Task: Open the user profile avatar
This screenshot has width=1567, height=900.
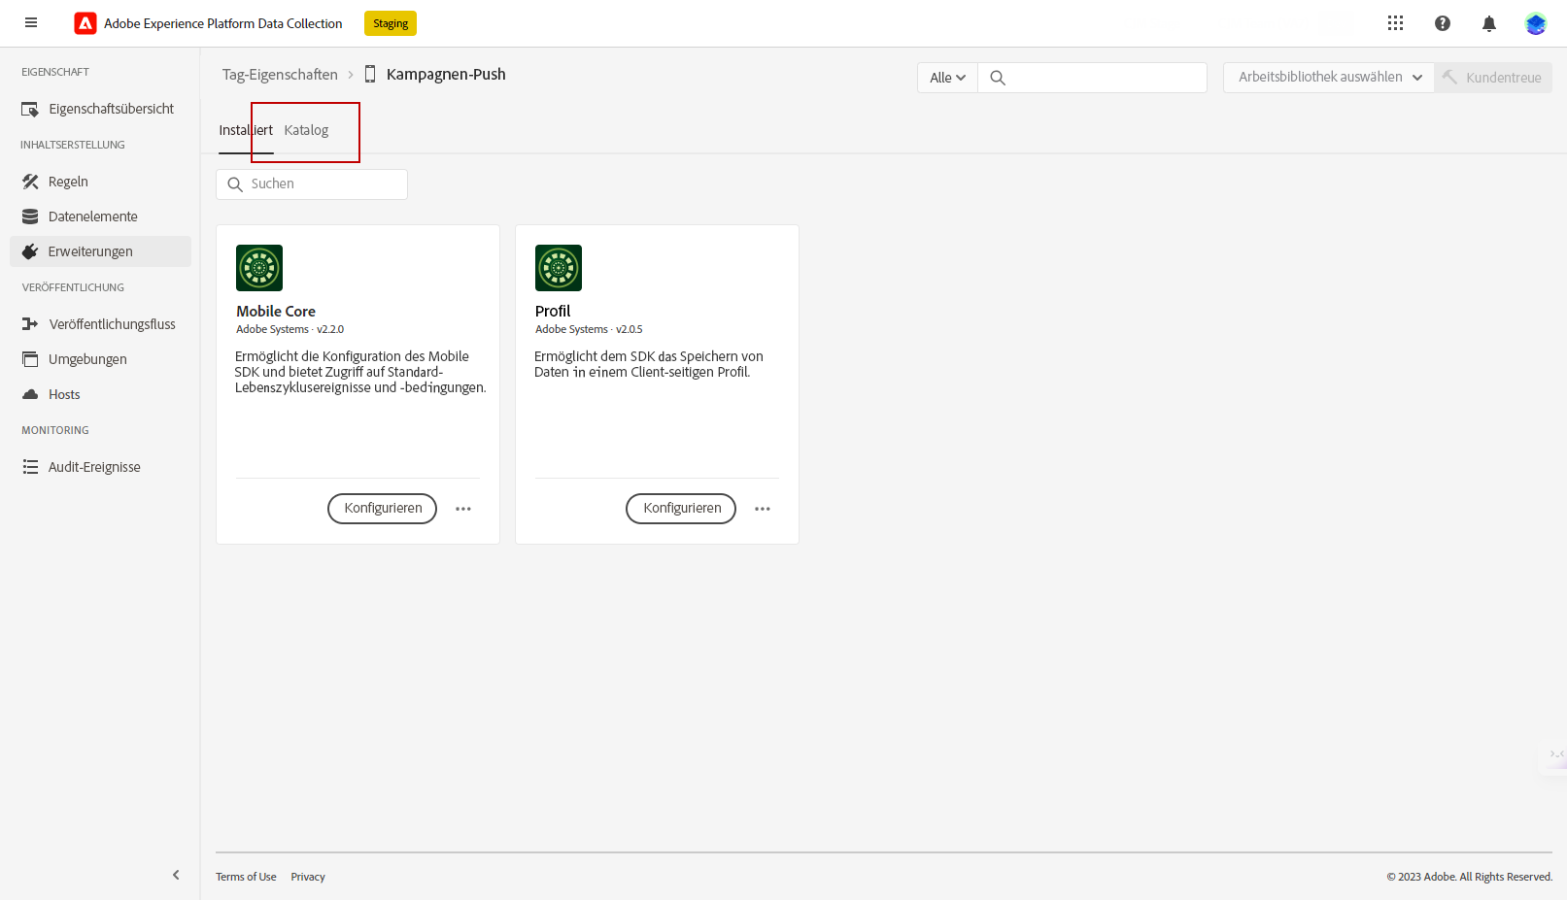Action: tap(1536, 23)
